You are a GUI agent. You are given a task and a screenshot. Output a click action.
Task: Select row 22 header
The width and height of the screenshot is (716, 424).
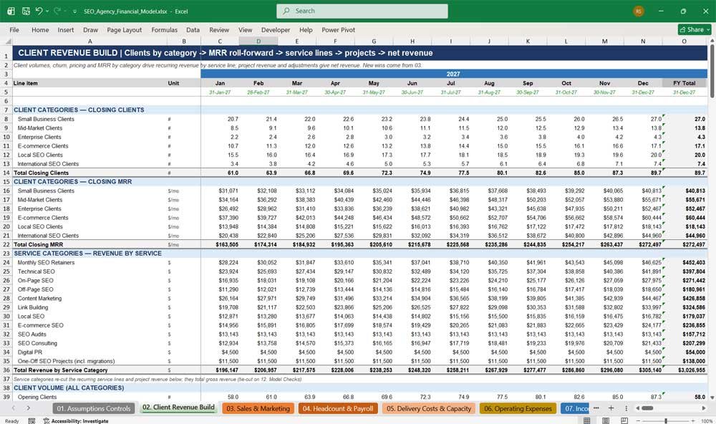pyautogui.click(x=6, y=244)
